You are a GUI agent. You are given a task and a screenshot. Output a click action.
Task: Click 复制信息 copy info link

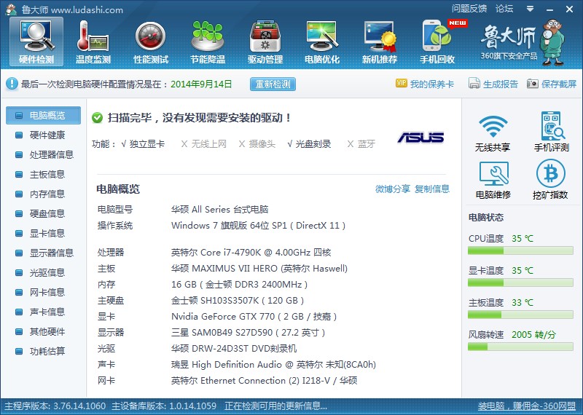pyautogui.click(x=432, y=189)
